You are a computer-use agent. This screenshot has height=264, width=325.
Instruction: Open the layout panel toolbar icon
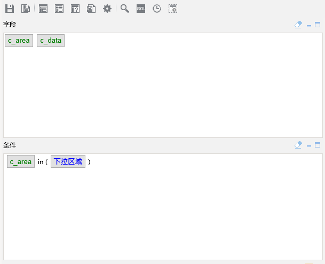pos(43,9)
